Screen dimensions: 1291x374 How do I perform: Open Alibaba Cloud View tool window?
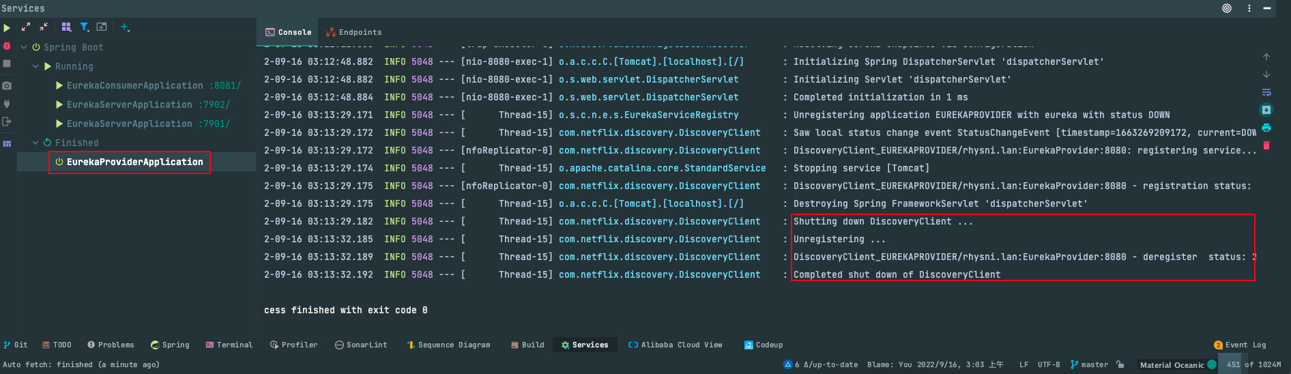[676, 345]
